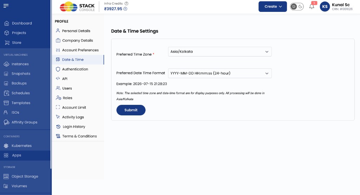Click the Terms & Conditions scroll icon
The height and width of the screenshot is (195, 360).
tap(58, 136)
